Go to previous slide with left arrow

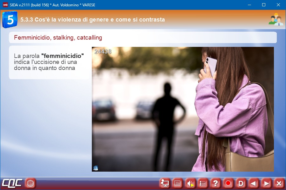click(254, 183)
